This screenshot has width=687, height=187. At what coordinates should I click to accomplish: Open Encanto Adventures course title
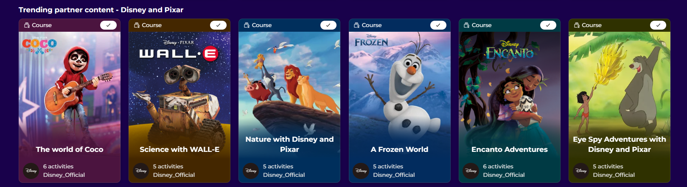pos(510,149)
